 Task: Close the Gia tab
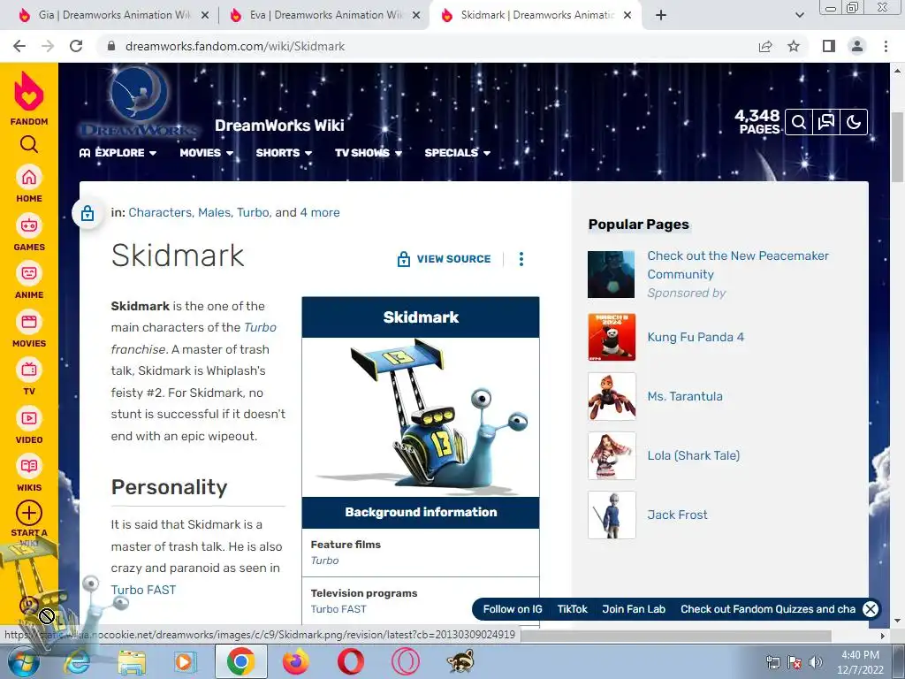click(x=205, y=16)
